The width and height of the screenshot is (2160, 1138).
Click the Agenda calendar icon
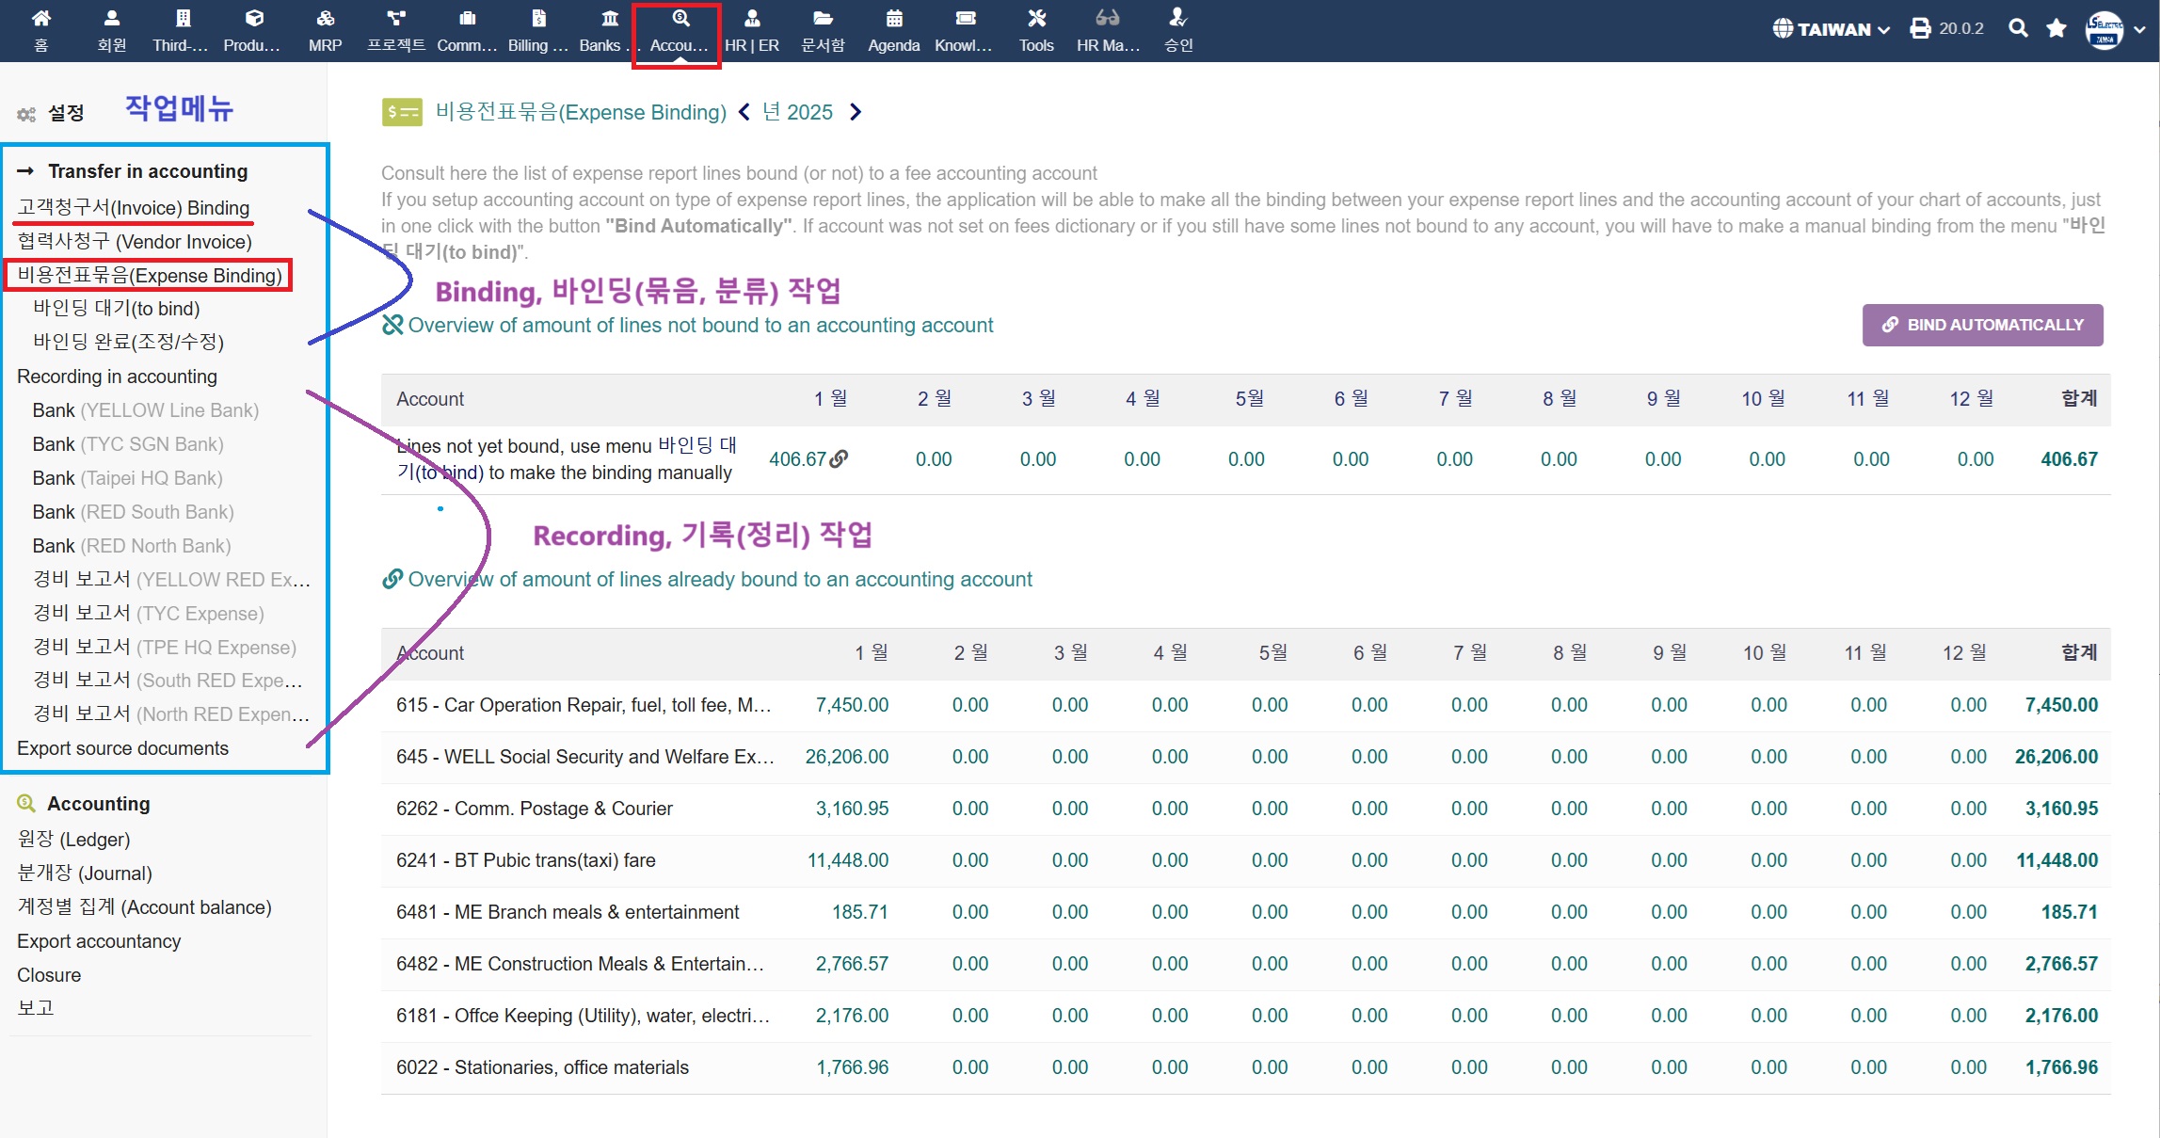pyautogui.click(x=893, y=19)
